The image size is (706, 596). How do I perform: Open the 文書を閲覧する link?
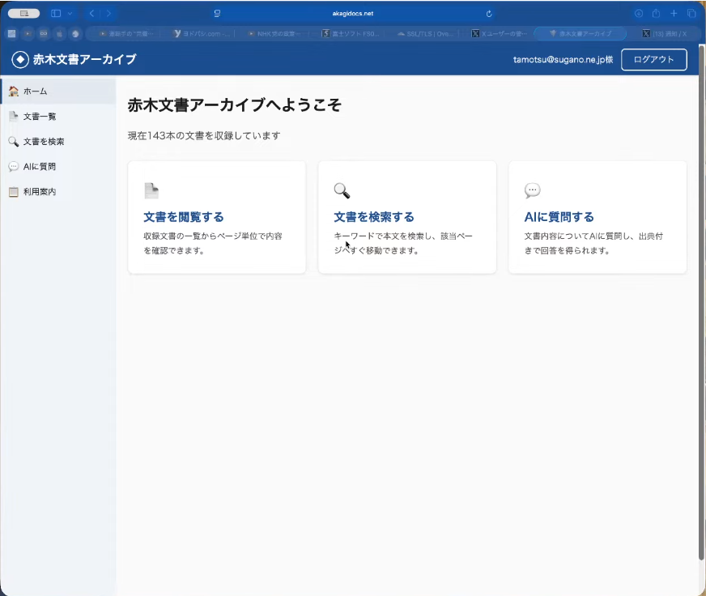[184, 217]
